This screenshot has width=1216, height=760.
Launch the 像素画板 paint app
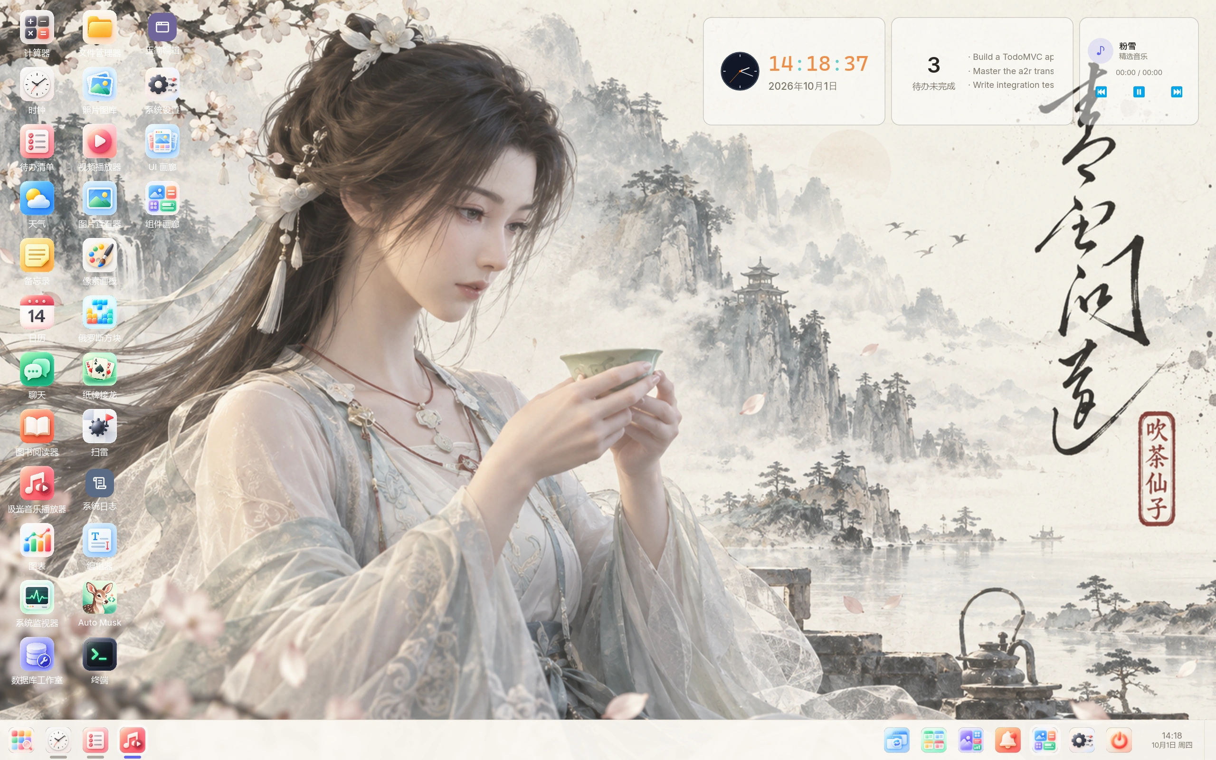99,256
